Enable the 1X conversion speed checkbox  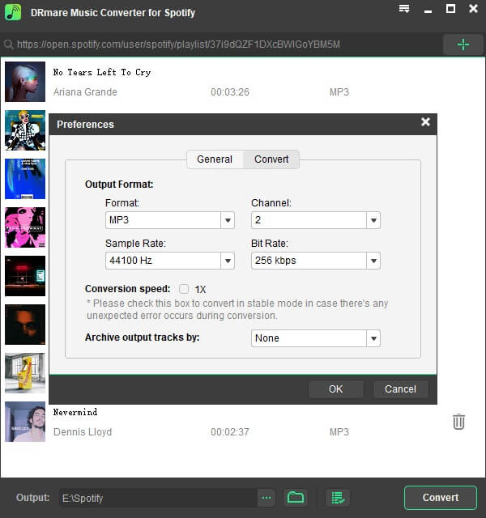(x=184, y=289)
